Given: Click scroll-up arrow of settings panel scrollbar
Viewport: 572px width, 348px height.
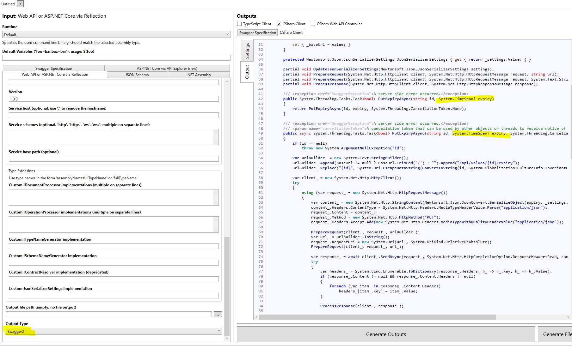Looking at the screenshot, I should coord(227,81).
